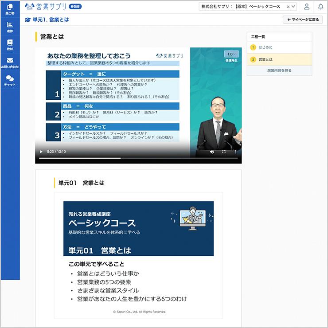Open the video more-options menu

[235, 152]
